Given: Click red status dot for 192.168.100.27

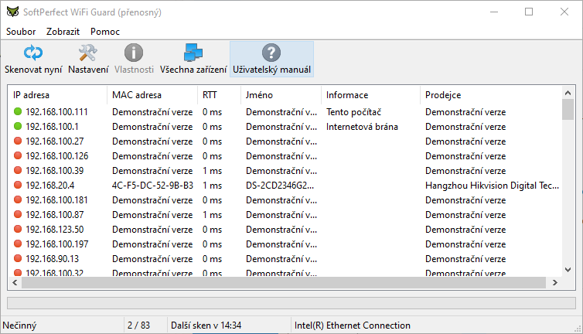Looking at the screenshot, I should click(18, 141).
